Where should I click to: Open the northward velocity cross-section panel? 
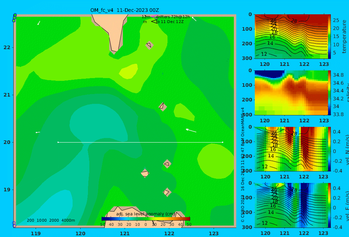[291, 149]
